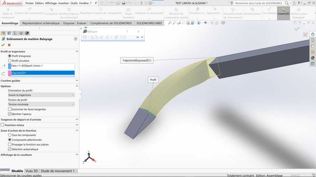Open File Explorer folder icon in task pane
The image size is (316, 177).
[x=313, y=46]
